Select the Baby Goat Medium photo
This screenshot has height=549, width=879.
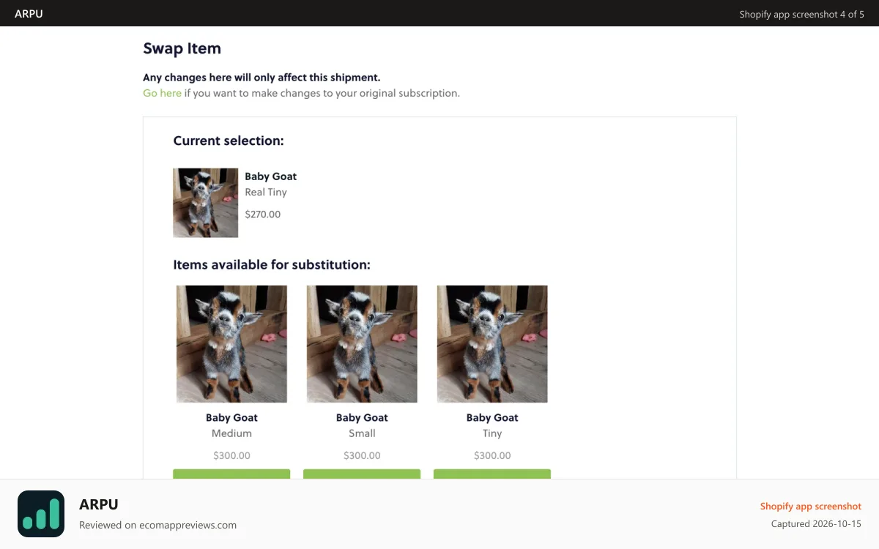tap(231, 344)
